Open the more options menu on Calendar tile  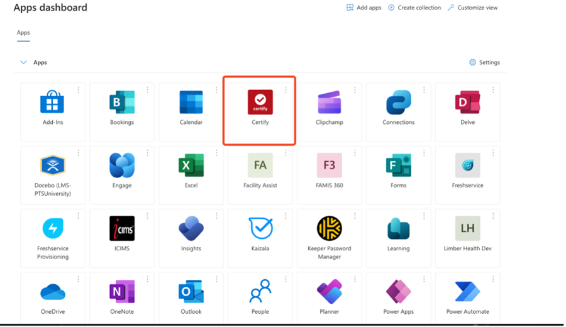(x=216, y=89)
